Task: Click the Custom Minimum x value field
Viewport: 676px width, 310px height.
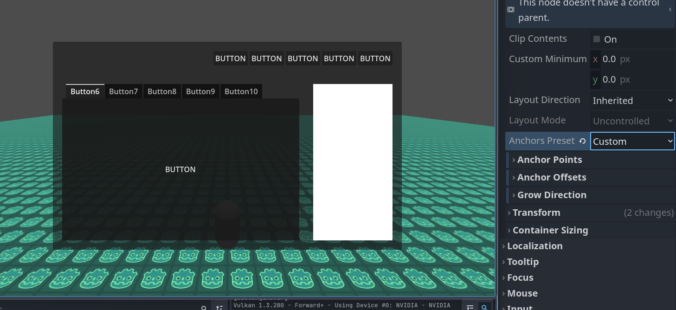Action: pyautogui.click(x=609, y=59)
